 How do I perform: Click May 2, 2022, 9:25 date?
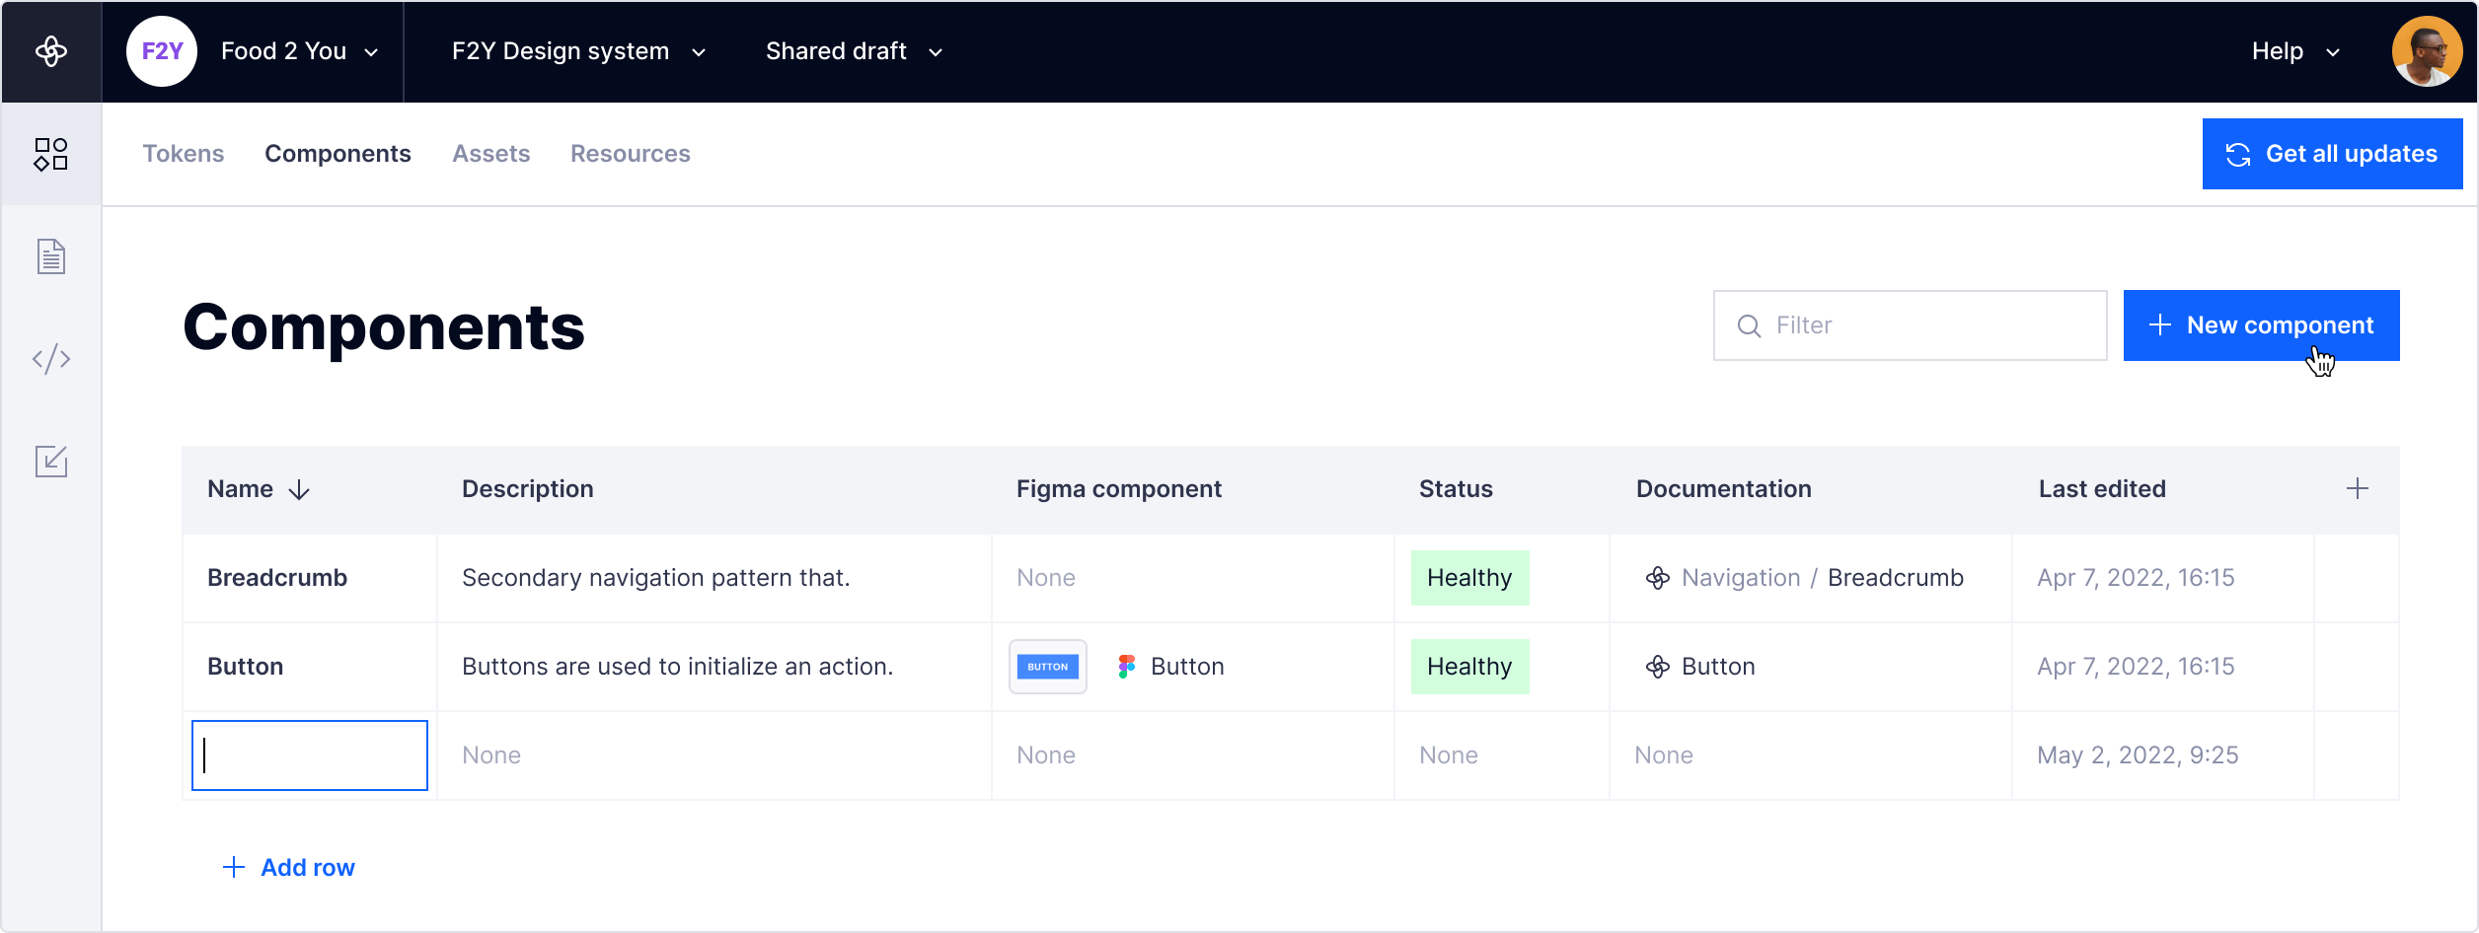(2138, 755)
